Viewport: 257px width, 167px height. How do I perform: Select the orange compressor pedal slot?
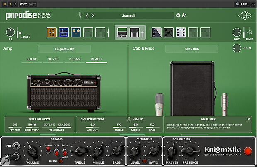[x=52, y=32]
